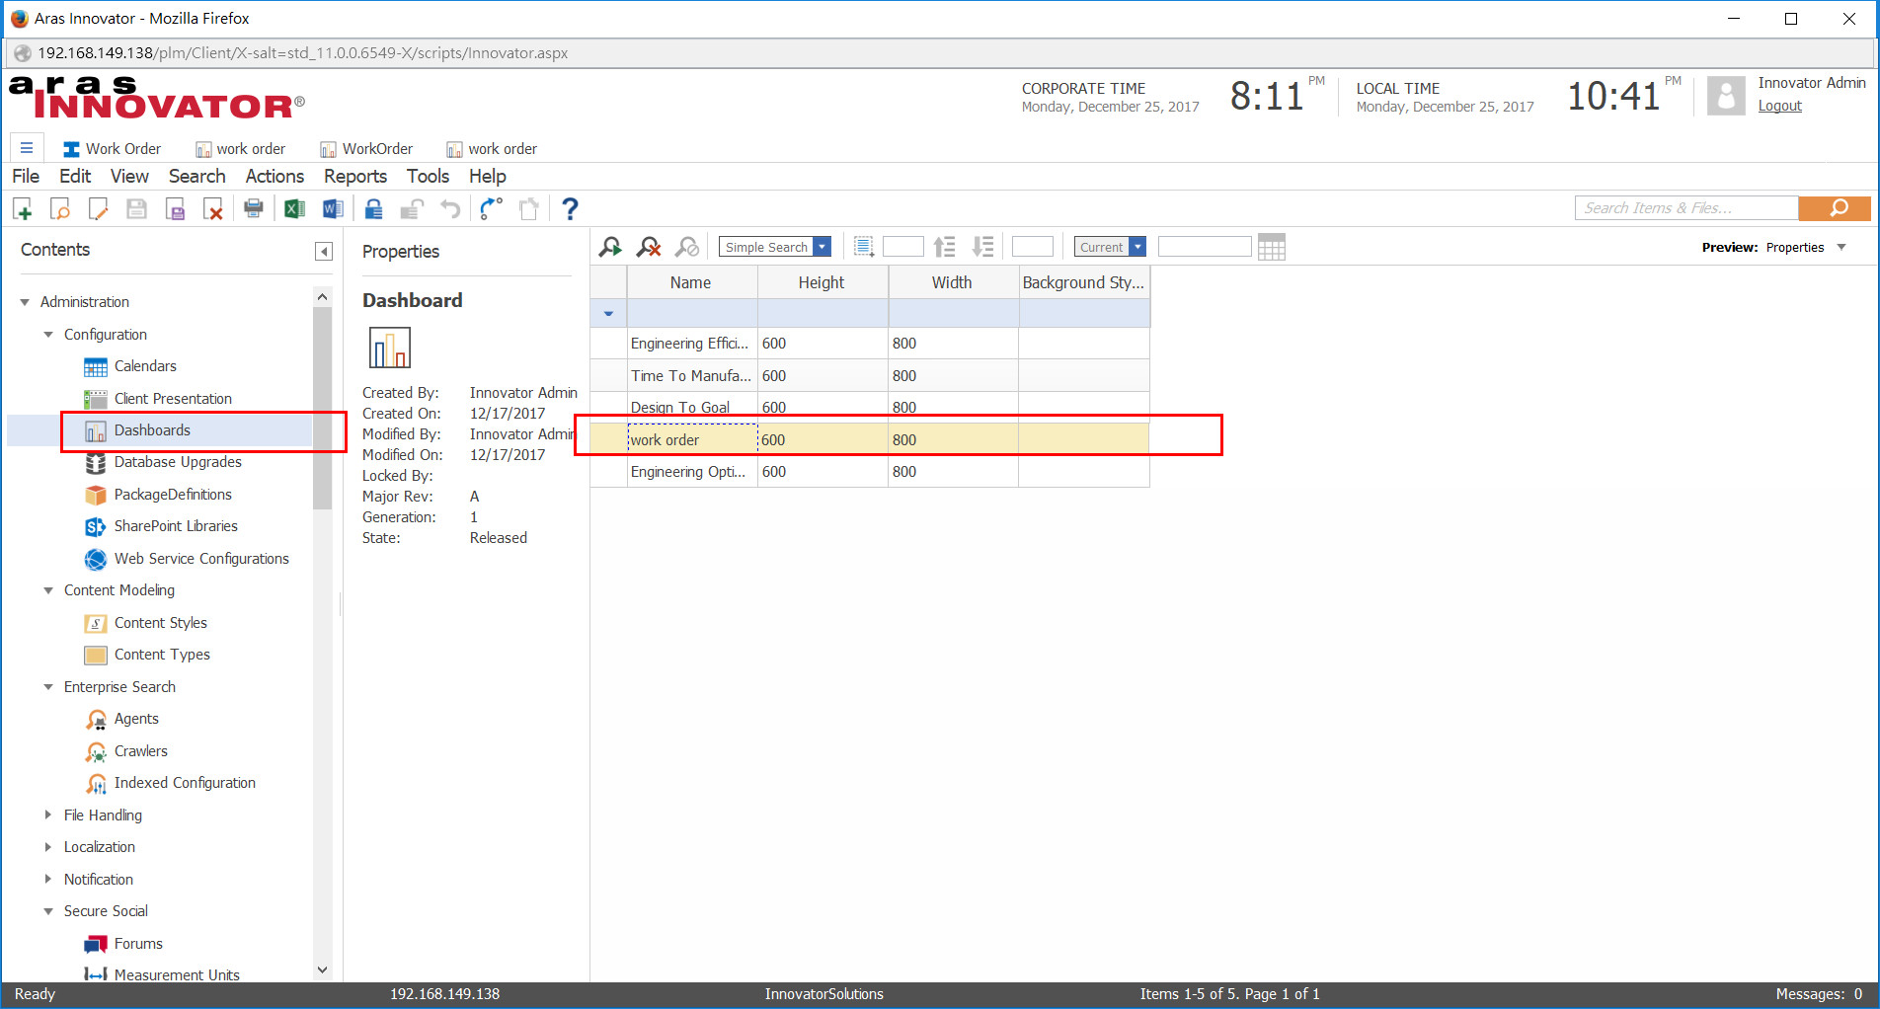This screenshot has height=1009, width=1880.
Task: Select the Crawlers tree item
Action: tap(140, 751)
